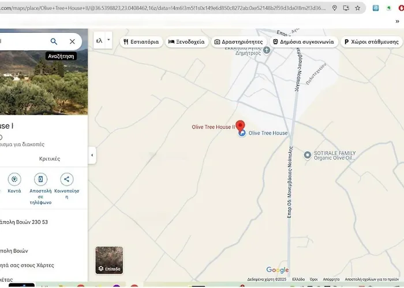
Task: Open the Κριτικές reviews tab
Action: coord(49,158)
